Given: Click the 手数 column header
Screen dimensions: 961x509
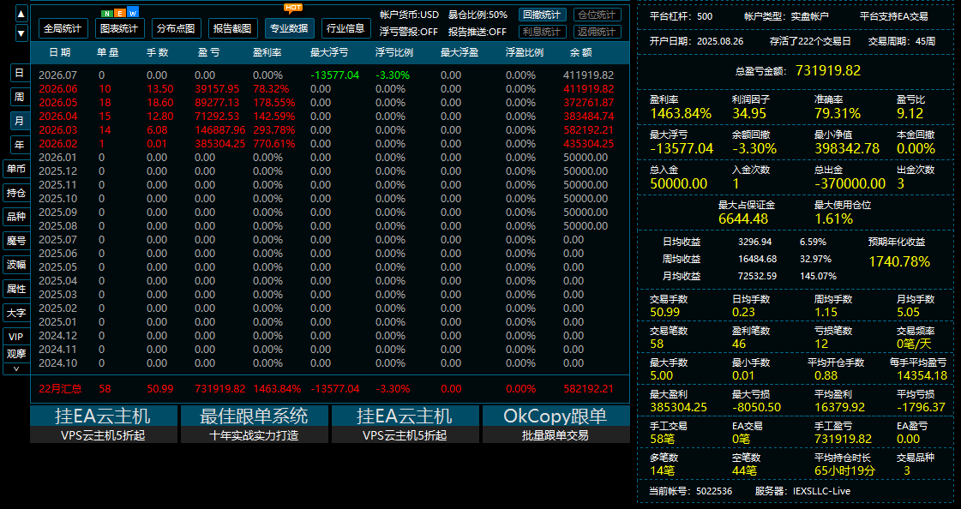Looking at the screenshot, I should [157, 52].
